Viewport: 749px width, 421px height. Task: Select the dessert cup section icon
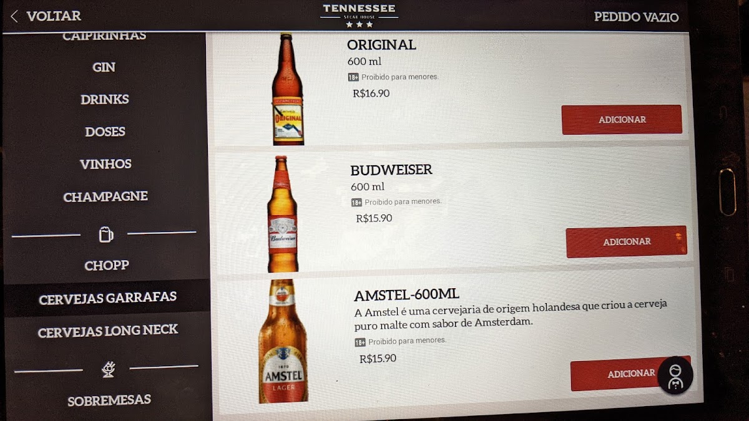[108, 369]
